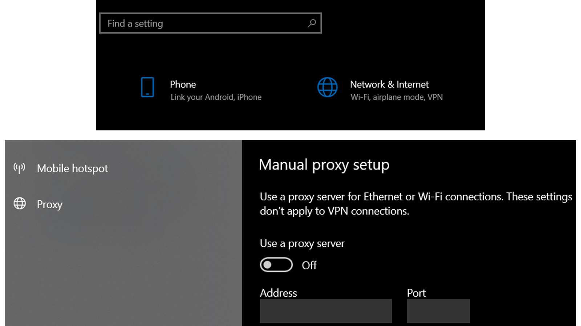This screenshot has height=326, width=581.
Task: Focus the Find a setting search box
Action: [x=211, y=23]
